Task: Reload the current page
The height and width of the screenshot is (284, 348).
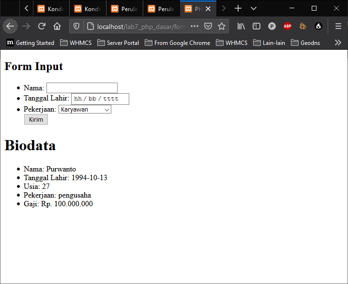Action: 42,27
